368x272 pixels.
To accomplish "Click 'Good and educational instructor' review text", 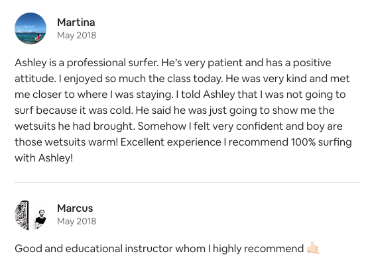I will (x=94, y=249).
